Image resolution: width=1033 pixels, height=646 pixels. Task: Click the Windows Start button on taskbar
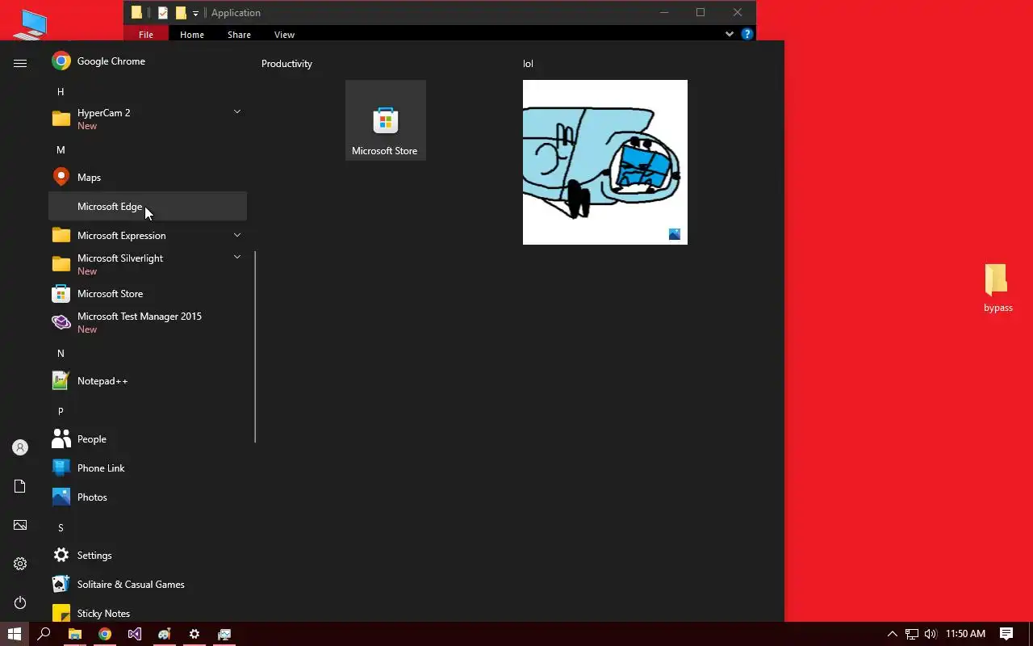[15, 634]
